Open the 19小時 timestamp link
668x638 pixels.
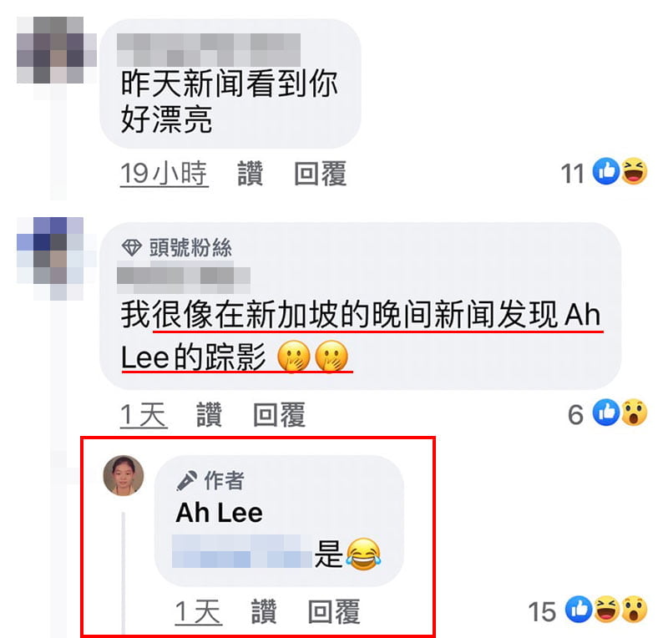[x=164, y=174]
